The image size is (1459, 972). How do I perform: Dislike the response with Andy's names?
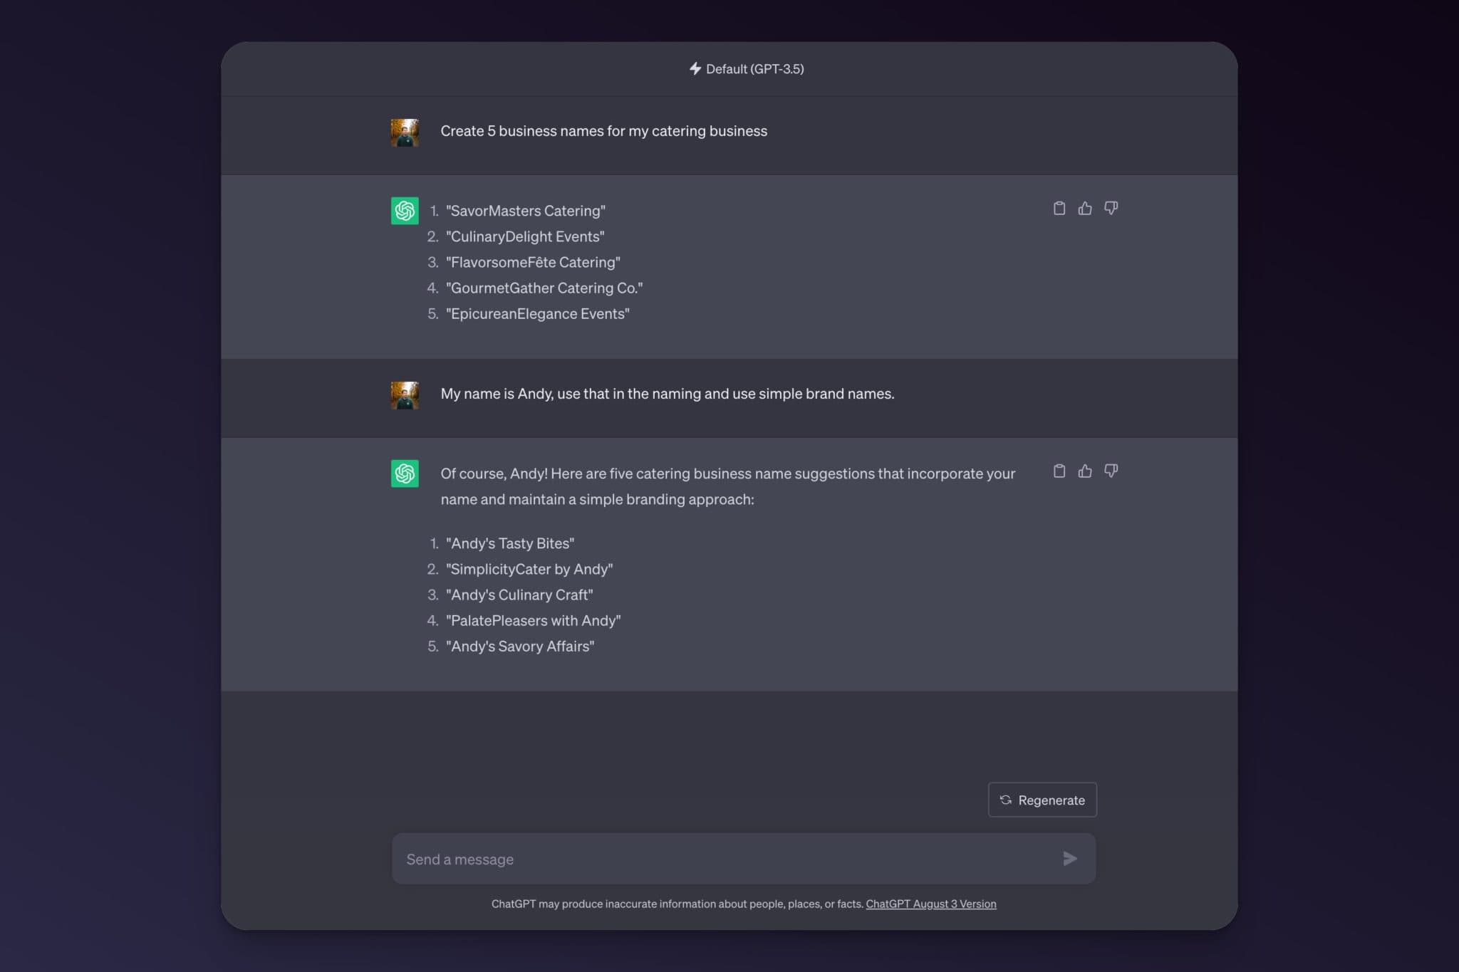1111,471
